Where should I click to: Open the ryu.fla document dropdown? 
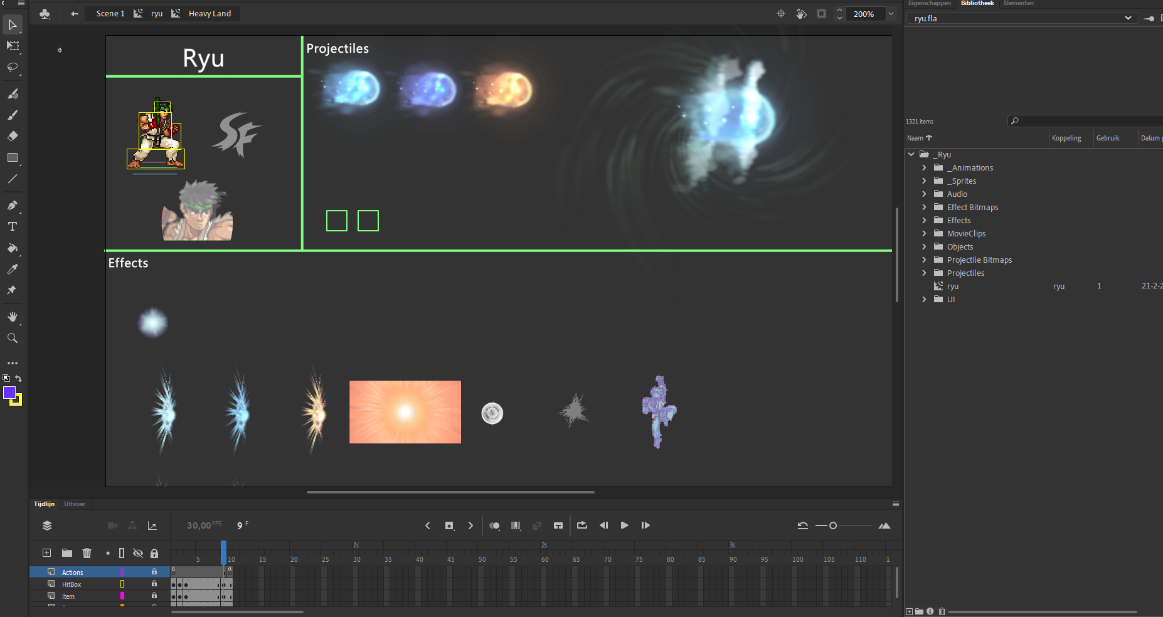(x=1022, y=18)
